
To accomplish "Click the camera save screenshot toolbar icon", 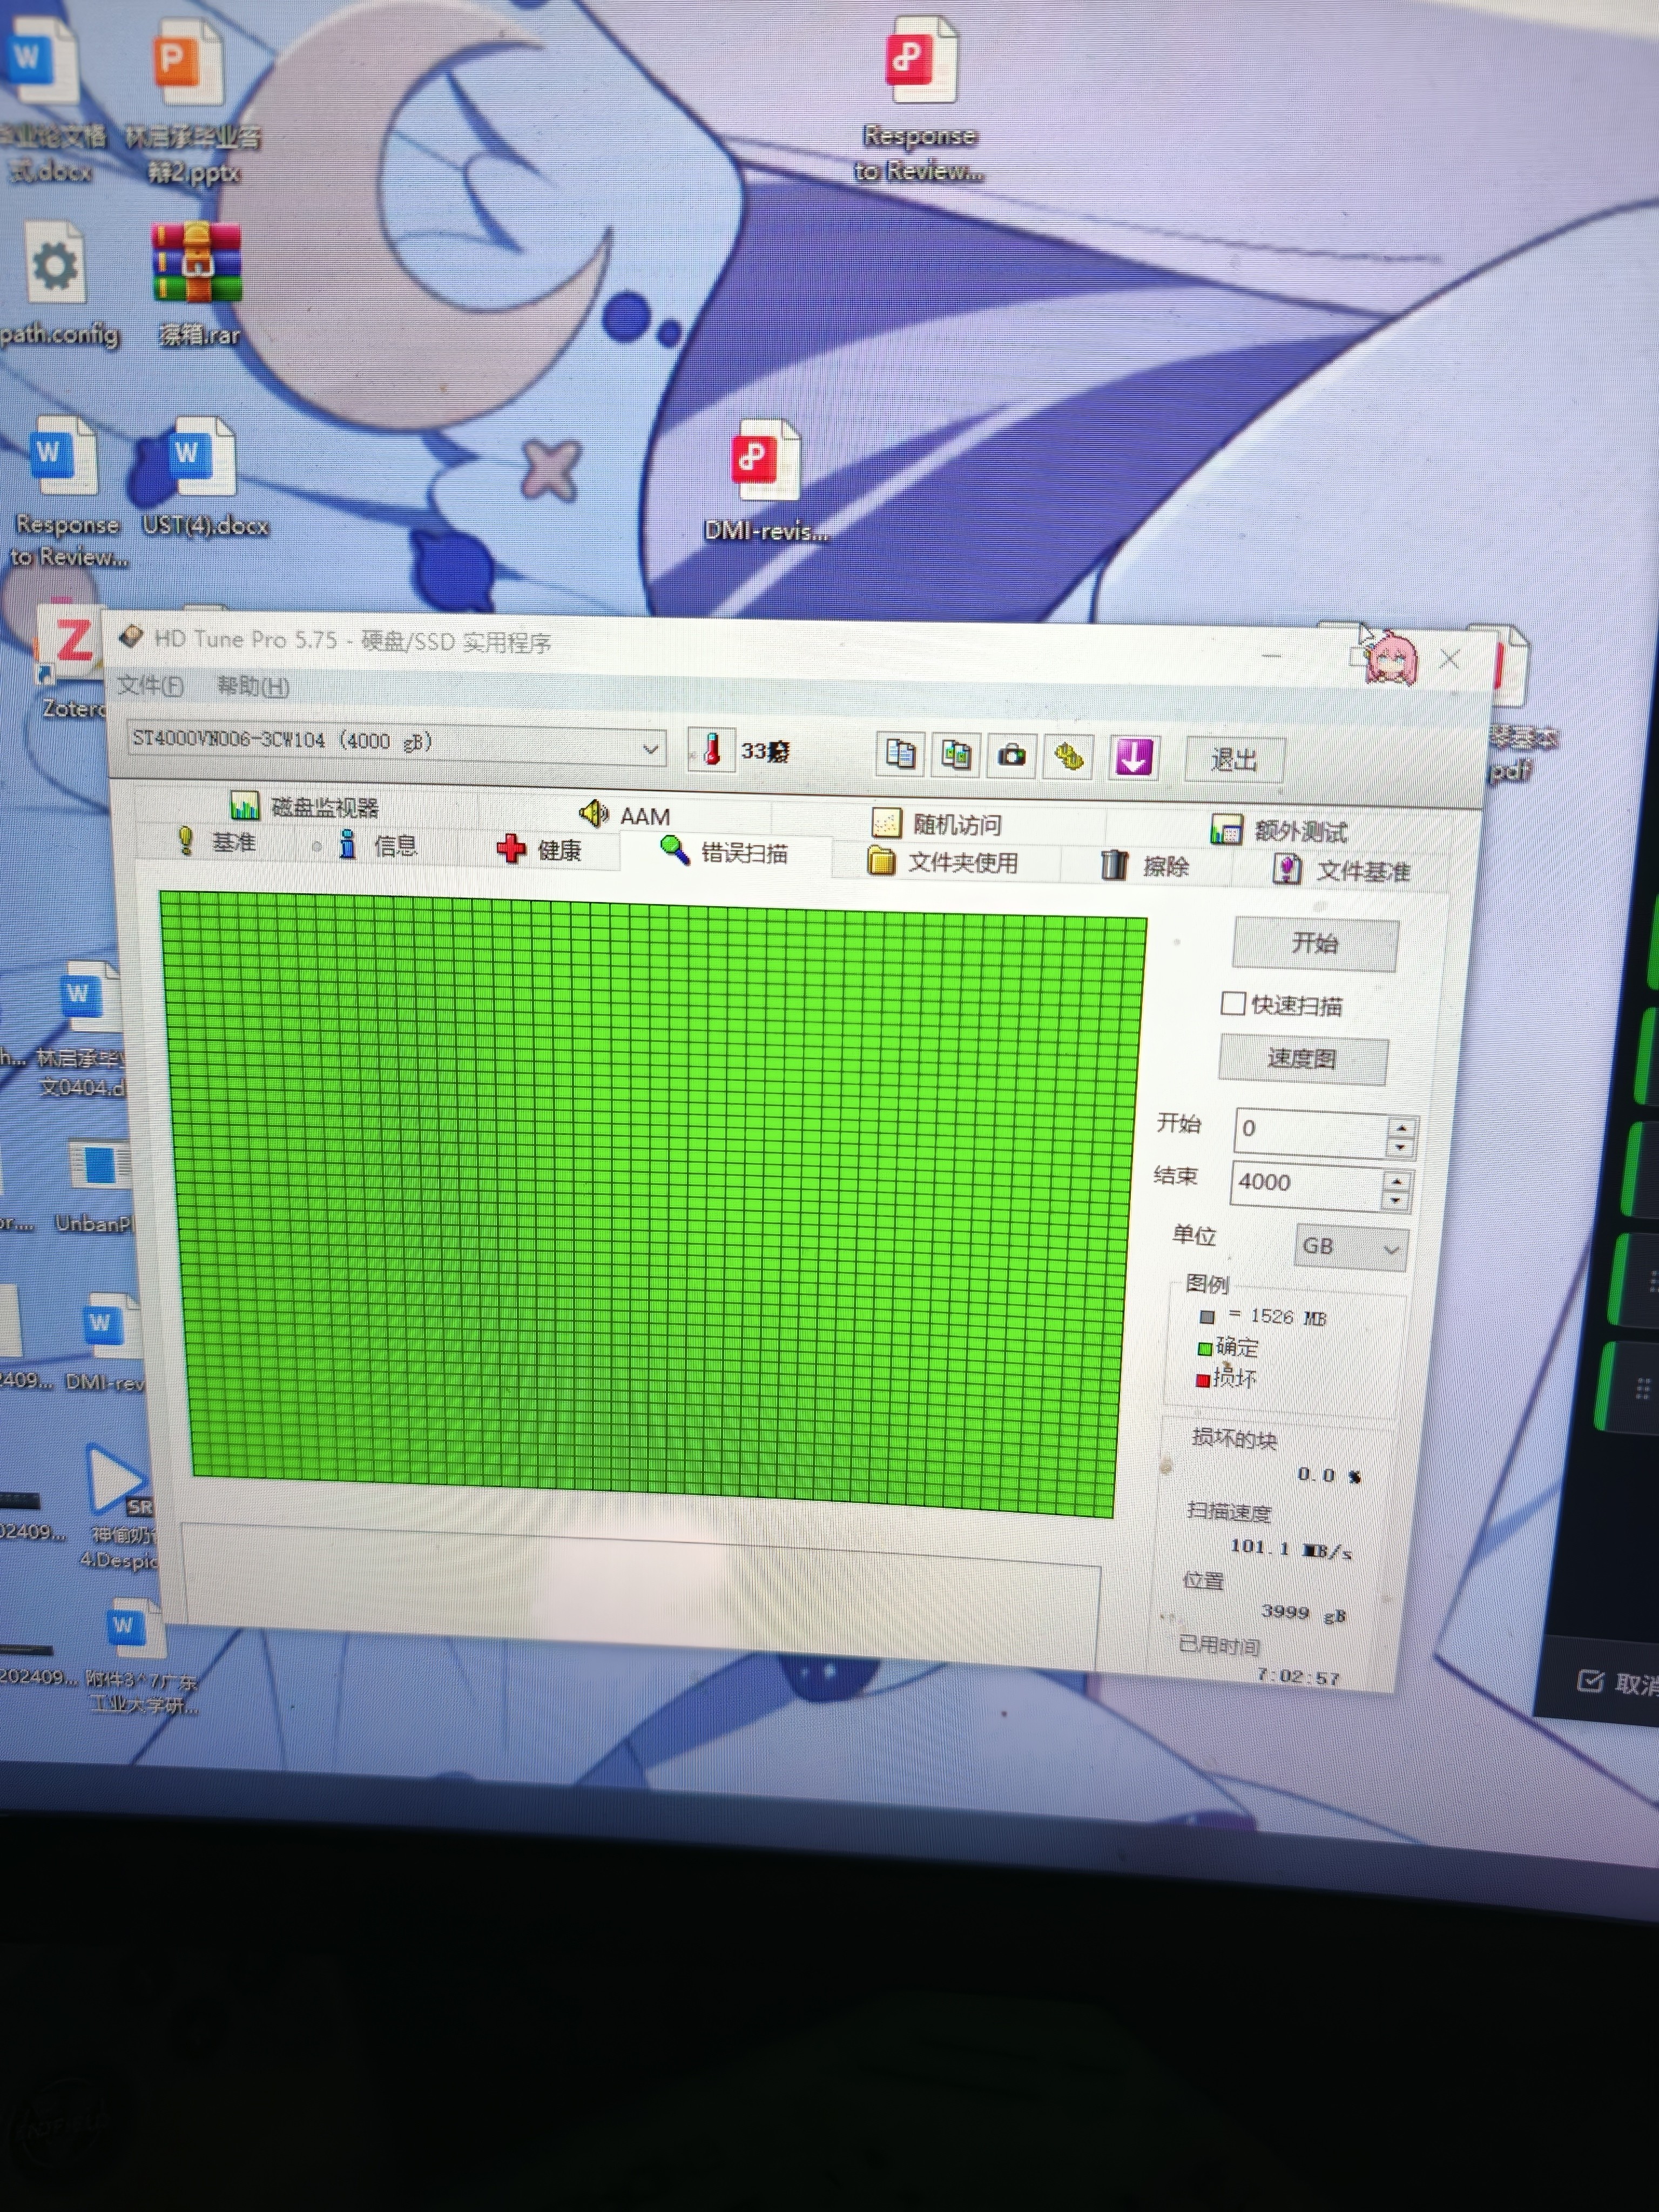I will [1011, 755].
